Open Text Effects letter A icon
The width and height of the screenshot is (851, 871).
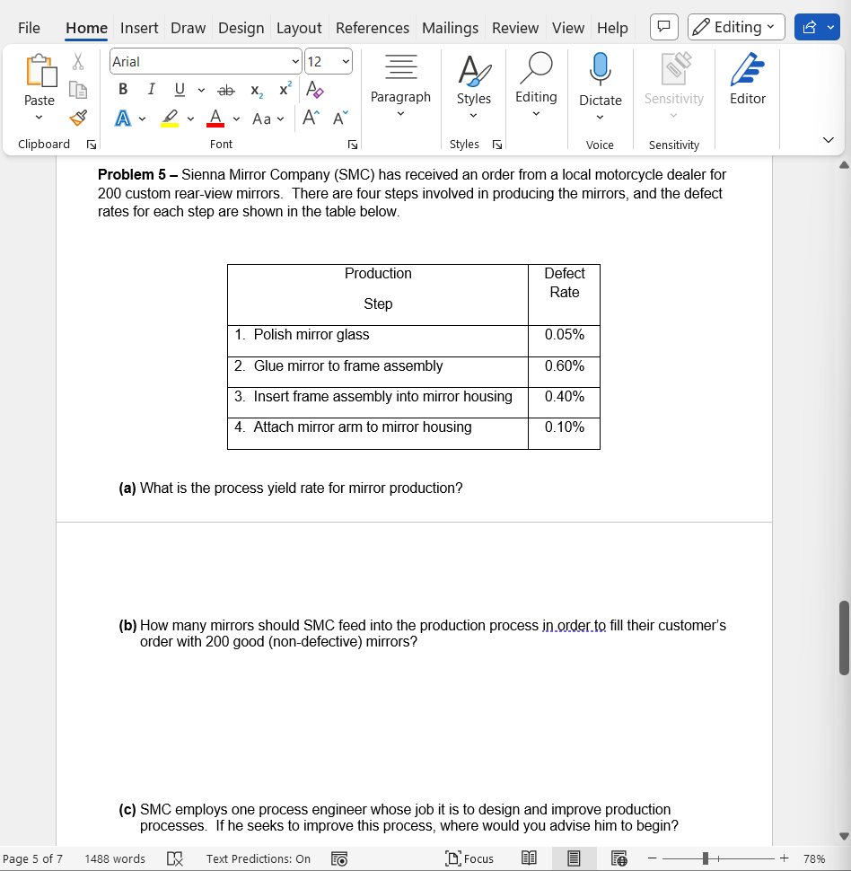pos(123,119)
